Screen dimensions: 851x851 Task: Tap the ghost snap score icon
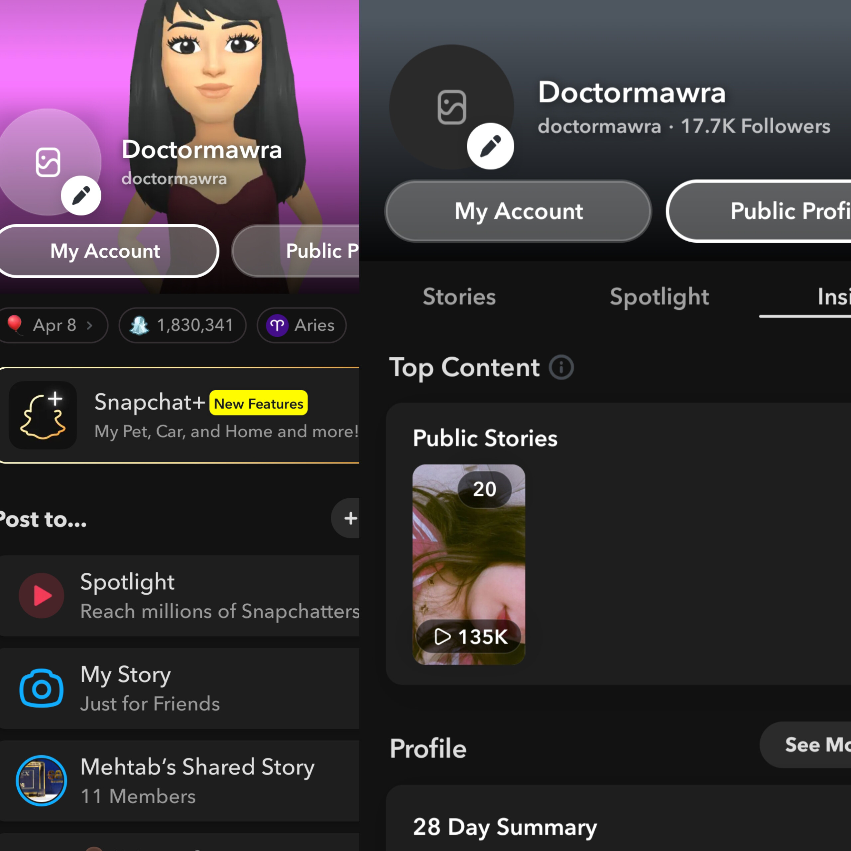(139, 325)
